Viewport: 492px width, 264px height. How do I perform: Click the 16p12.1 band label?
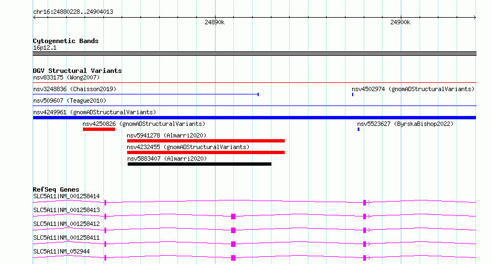45,47
